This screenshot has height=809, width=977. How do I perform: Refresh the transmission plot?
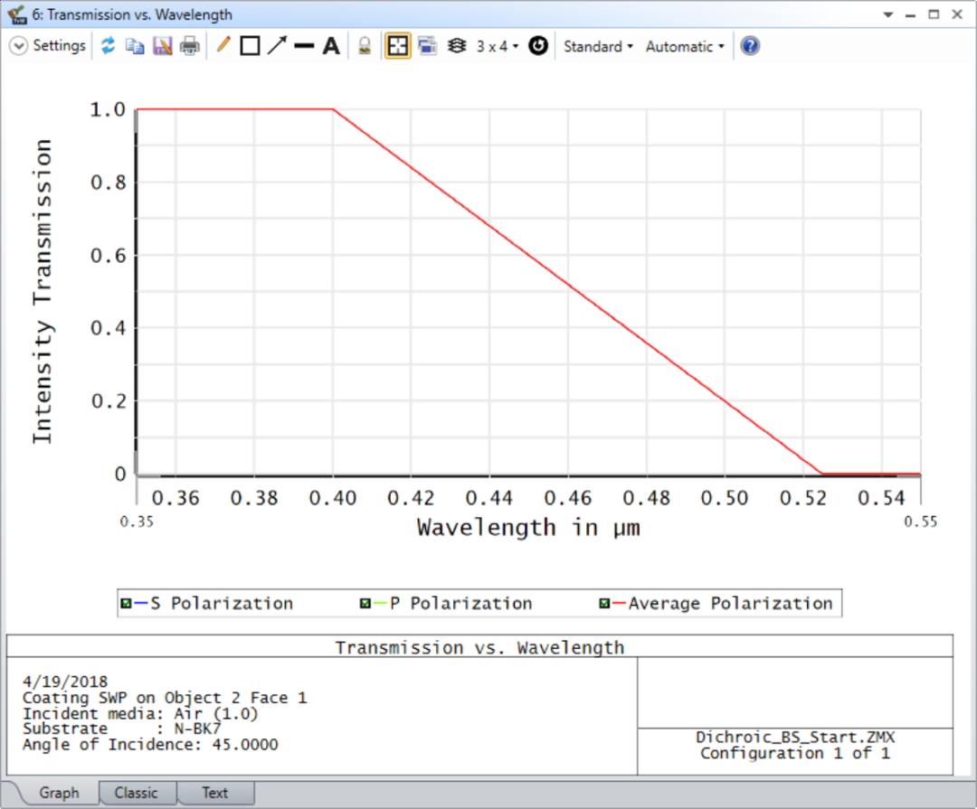[x=107, y=45]
